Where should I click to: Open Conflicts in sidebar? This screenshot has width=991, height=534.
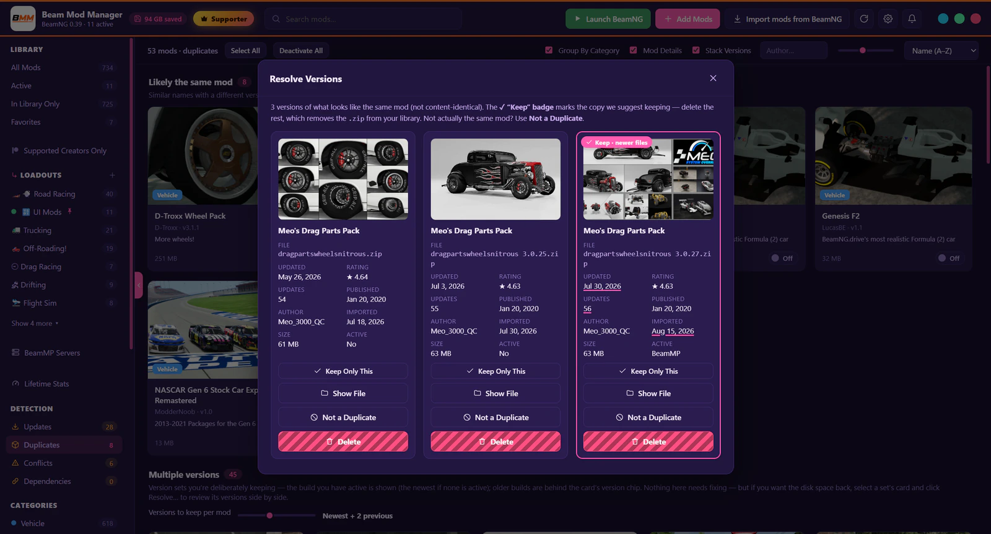click(x=64, y=463)
